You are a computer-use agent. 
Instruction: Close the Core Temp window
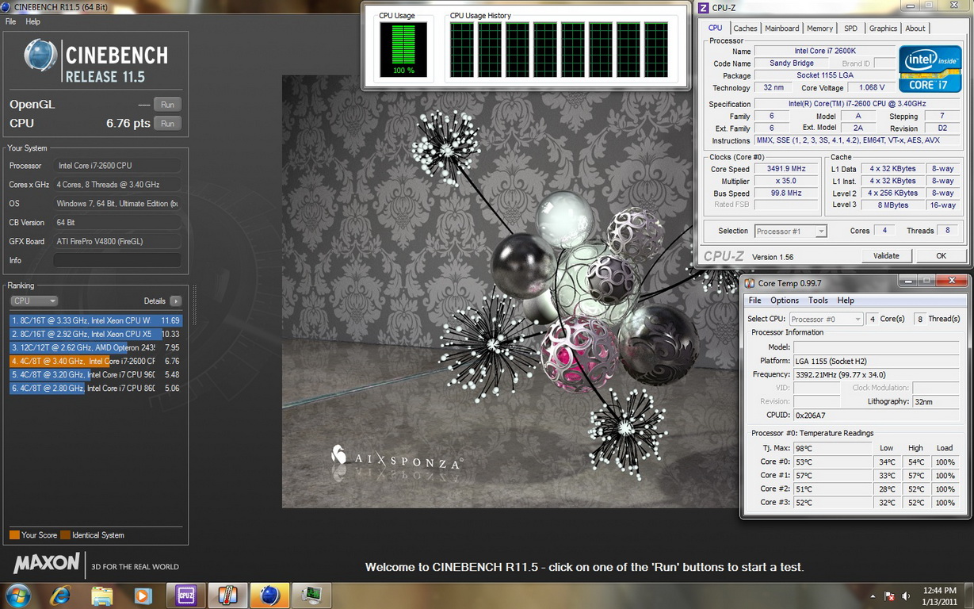952,281
